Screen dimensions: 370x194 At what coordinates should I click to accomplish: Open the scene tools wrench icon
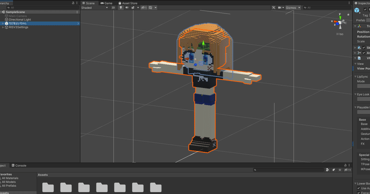(x=273, y=7)
